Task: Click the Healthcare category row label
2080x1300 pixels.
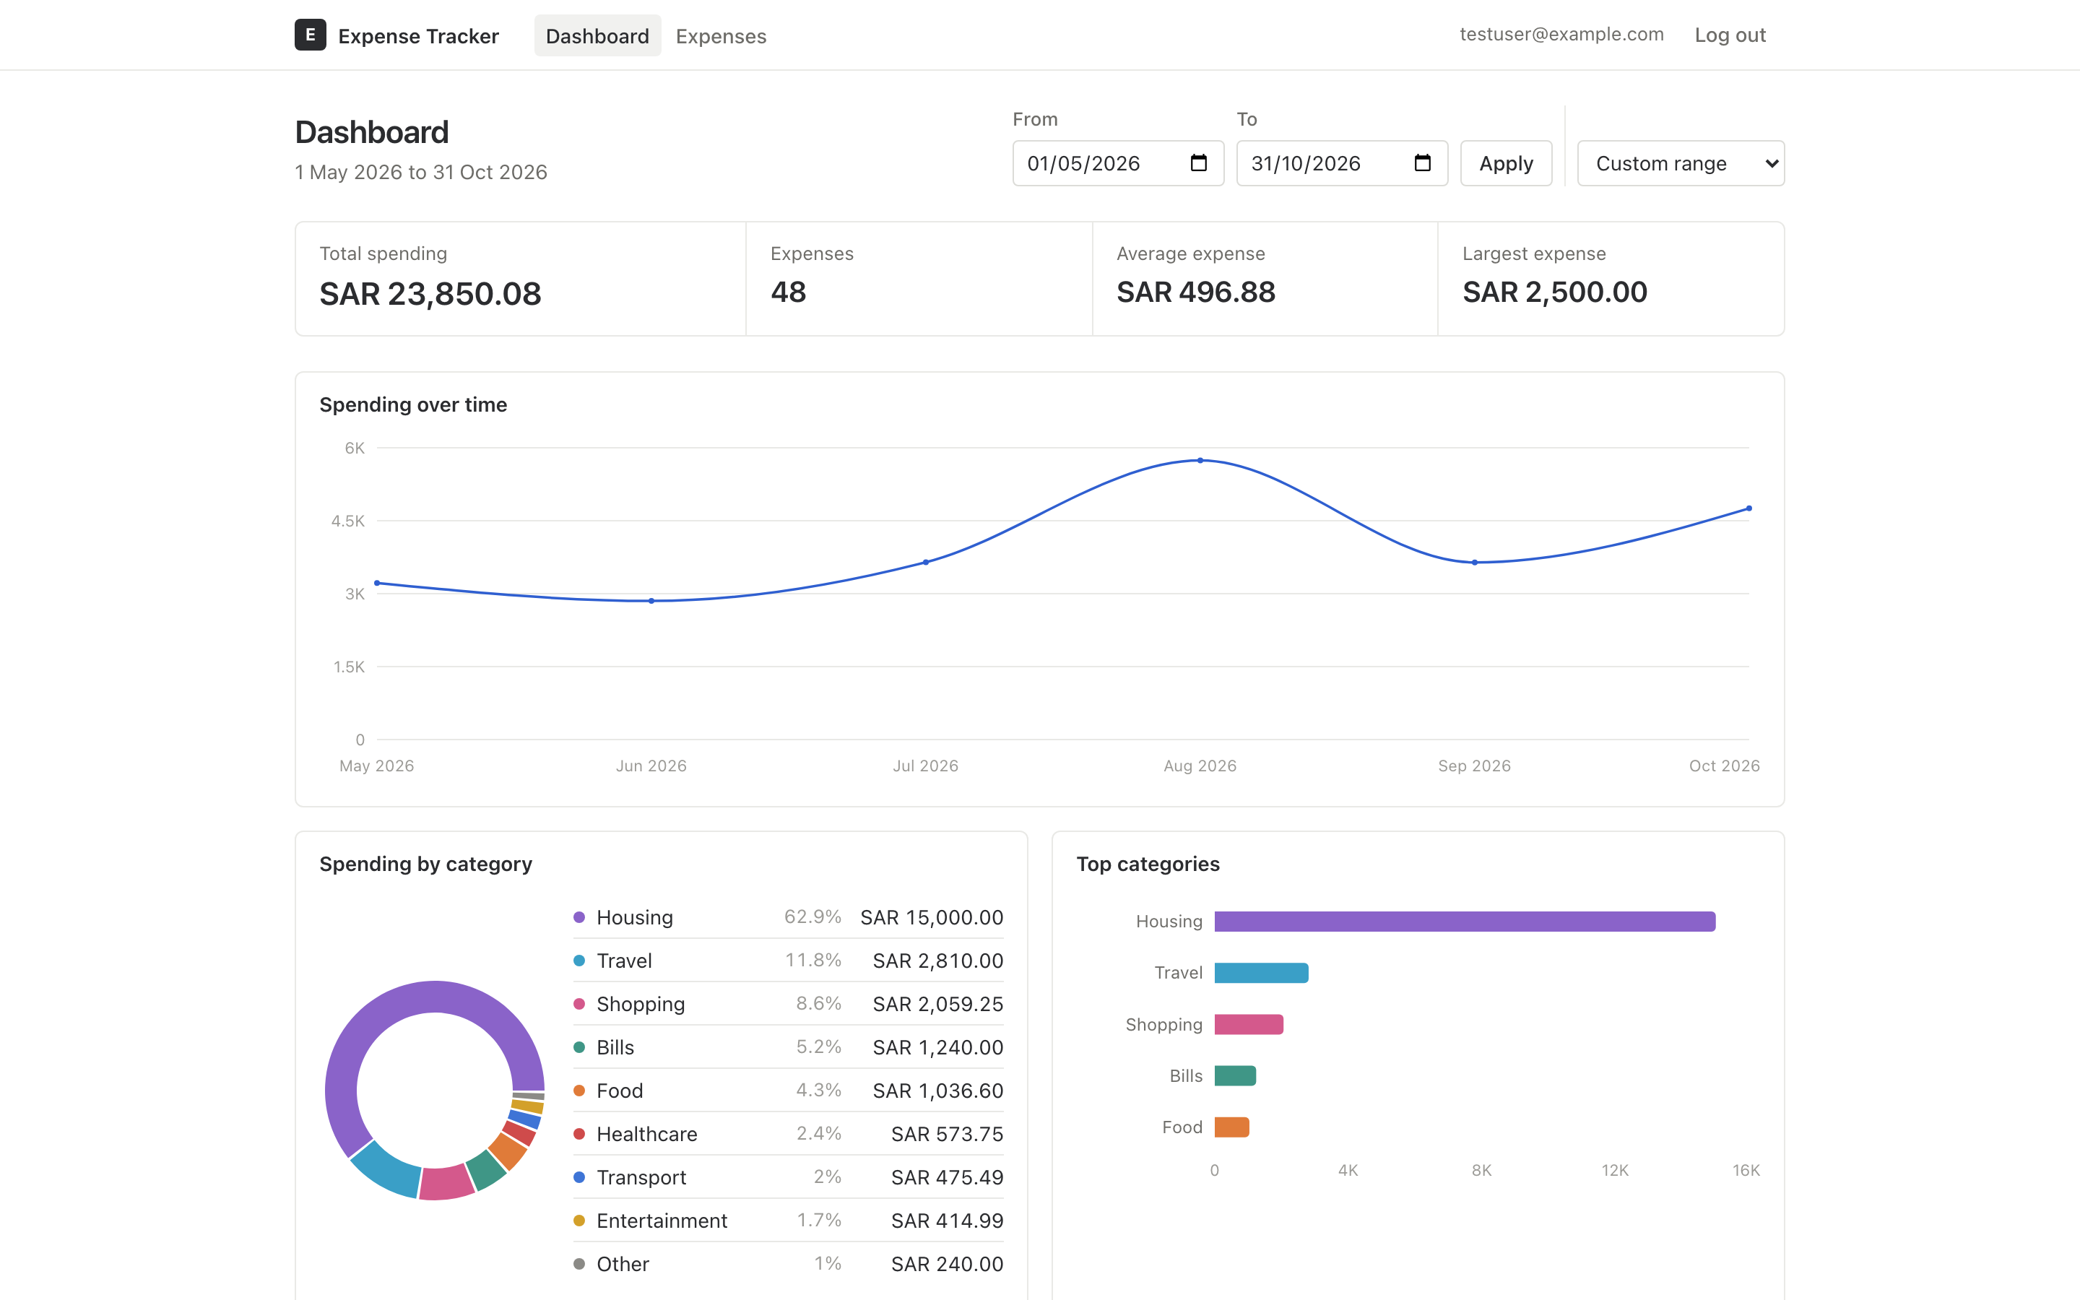Action: point(646,1134)
